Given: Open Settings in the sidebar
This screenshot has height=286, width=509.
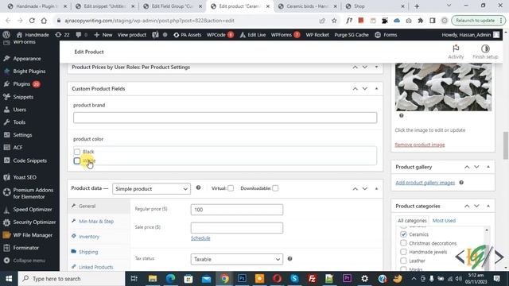Looking at the screenshot, I should (22, 135).
